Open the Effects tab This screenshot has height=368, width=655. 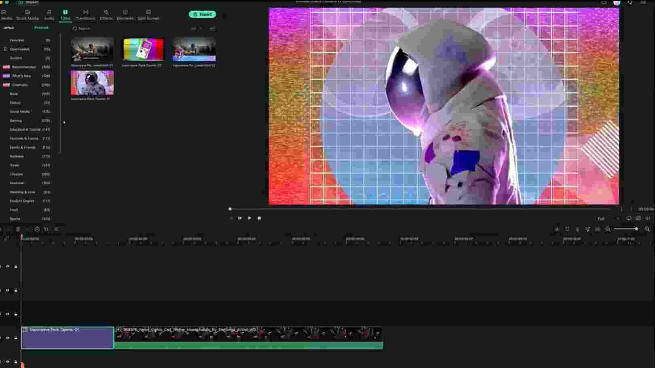(x=106, y=15)
